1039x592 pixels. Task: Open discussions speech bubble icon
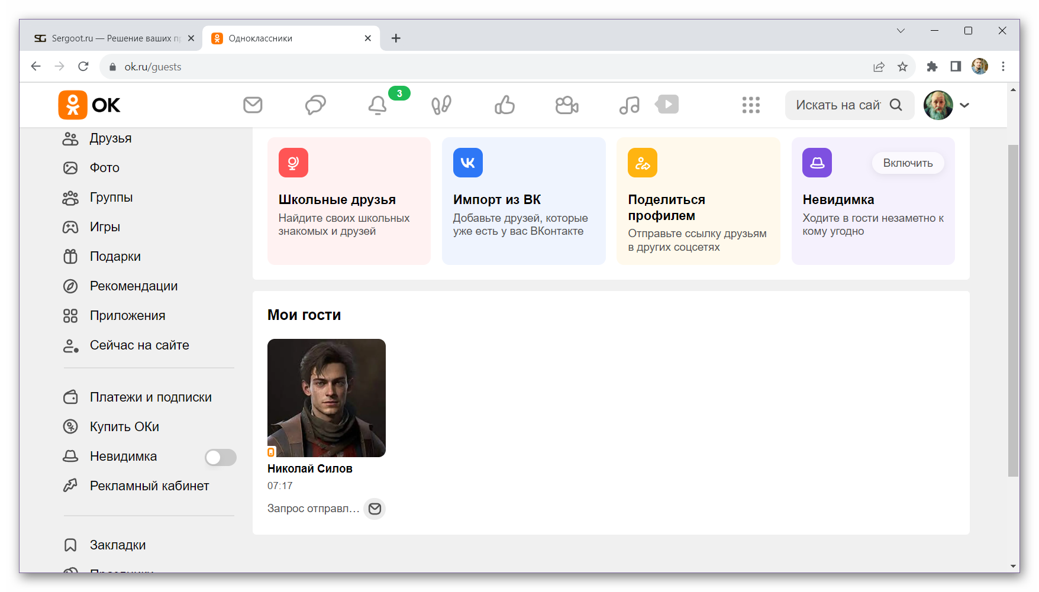click(315, 105)
